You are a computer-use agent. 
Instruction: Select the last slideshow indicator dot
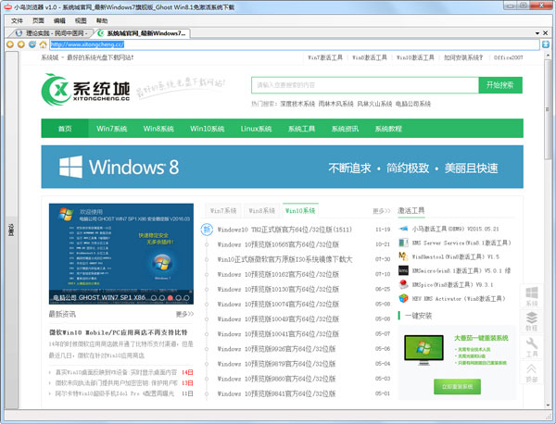(187, 298)
